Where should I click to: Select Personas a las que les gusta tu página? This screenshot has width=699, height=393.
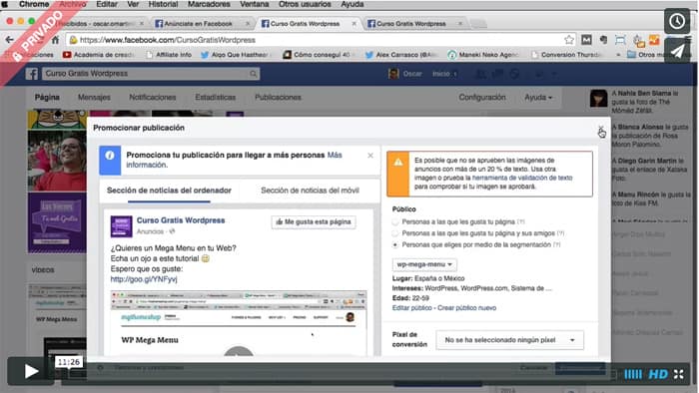[395, 221]
